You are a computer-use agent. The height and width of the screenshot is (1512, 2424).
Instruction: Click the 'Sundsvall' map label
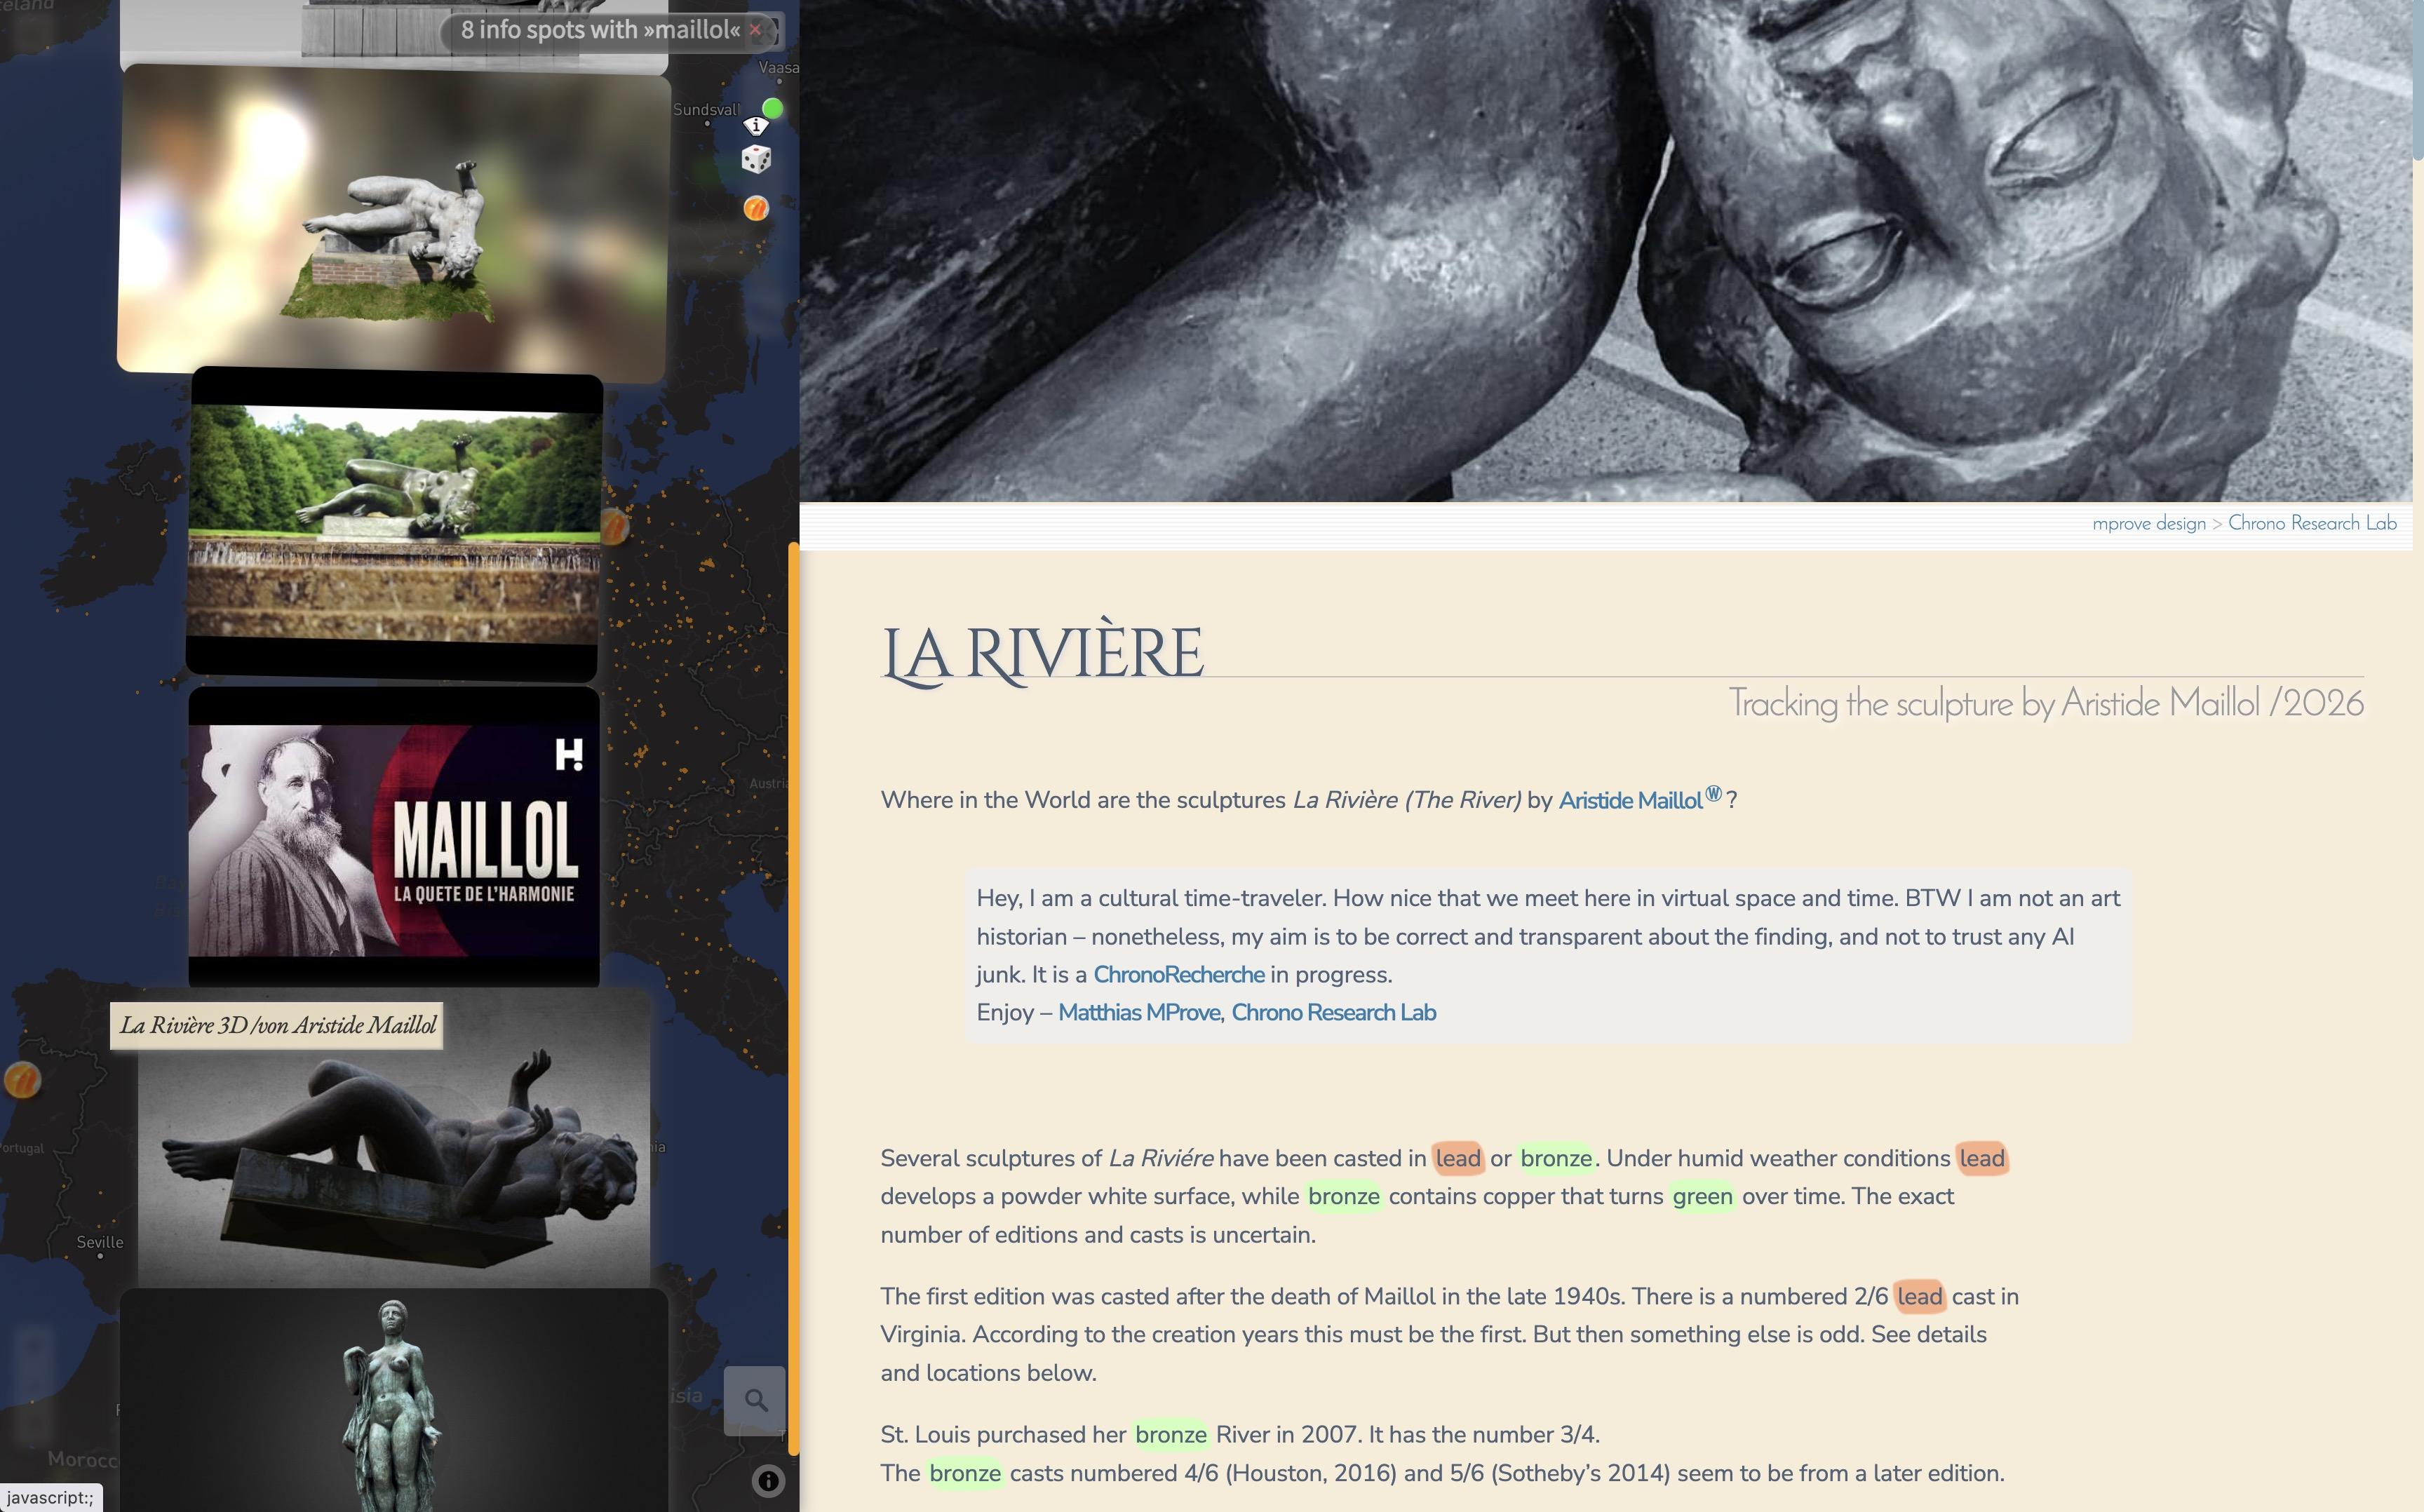coord(706,110)
